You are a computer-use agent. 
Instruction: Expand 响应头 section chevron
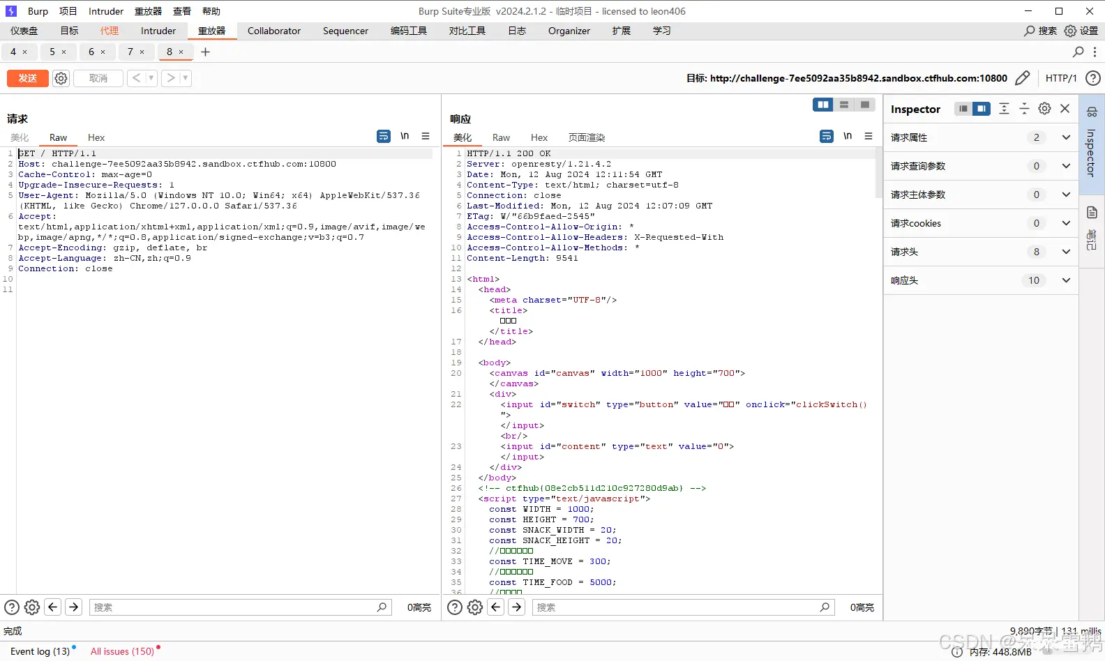click(1066, 280)
